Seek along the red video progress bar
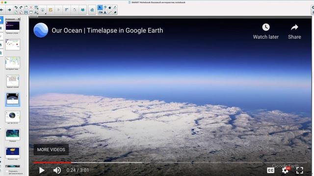 point(52,163)
